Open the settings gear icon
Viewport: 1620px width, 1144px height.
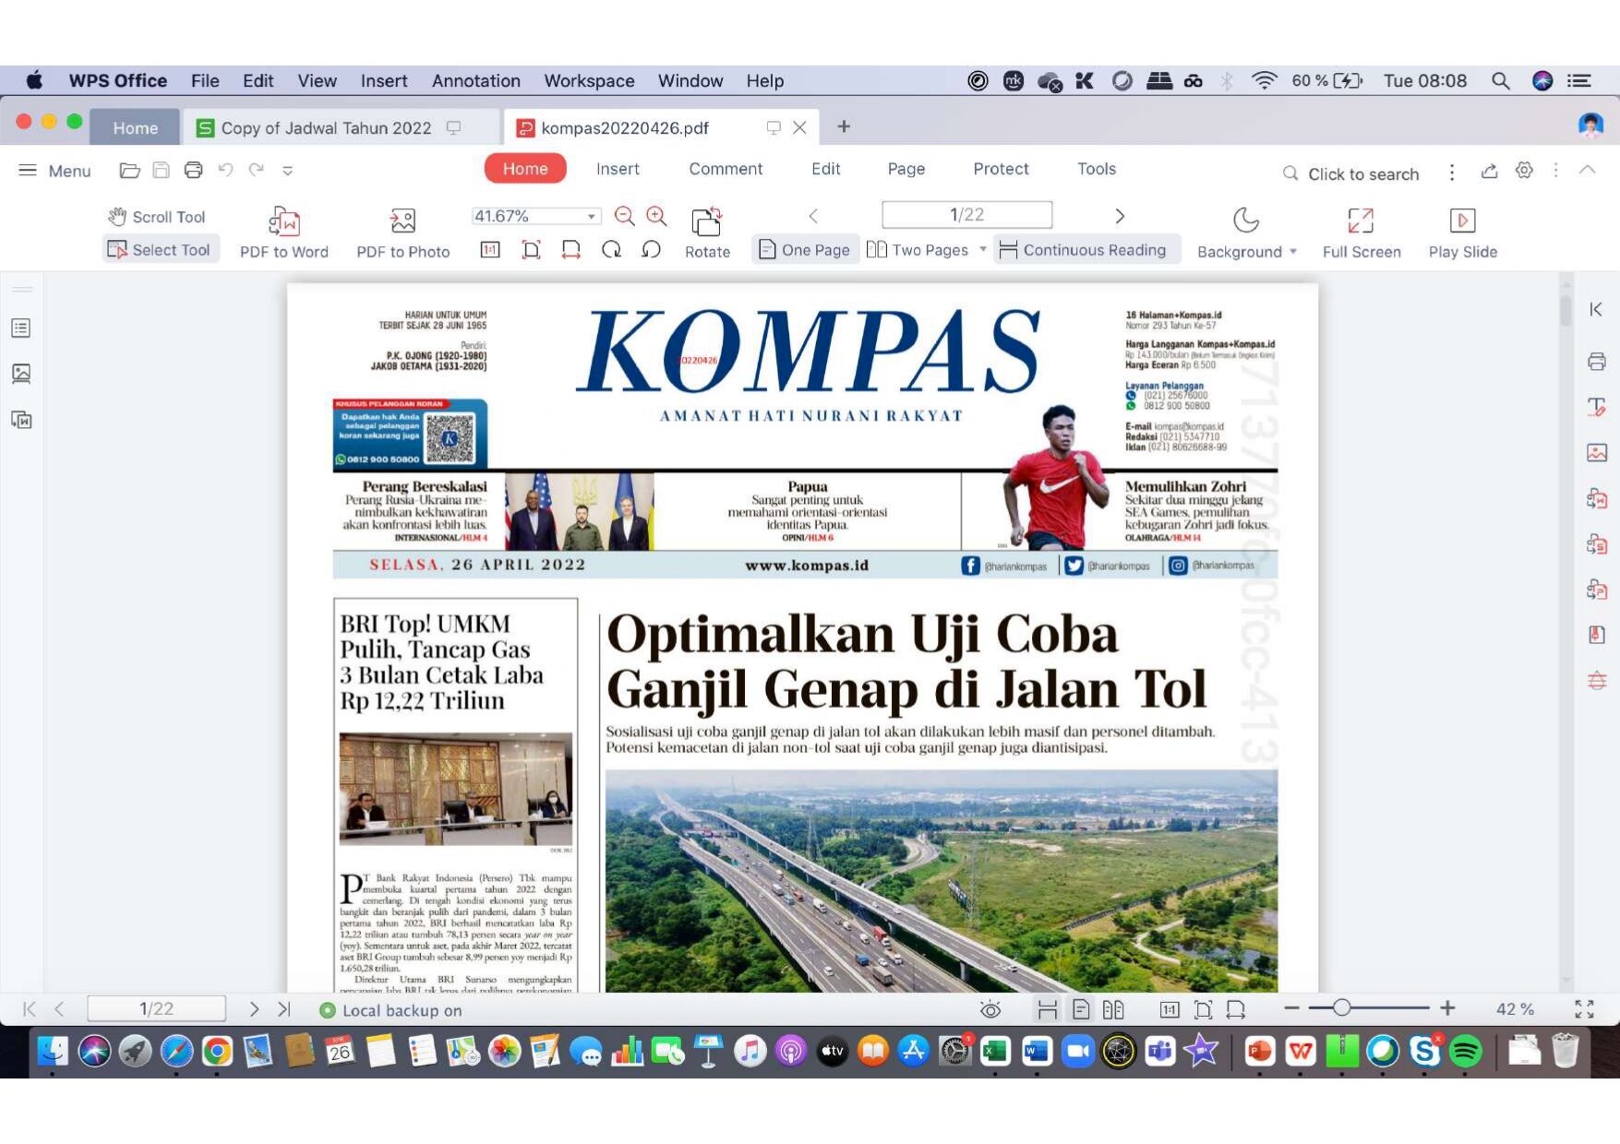click(x=1524, y=171)
